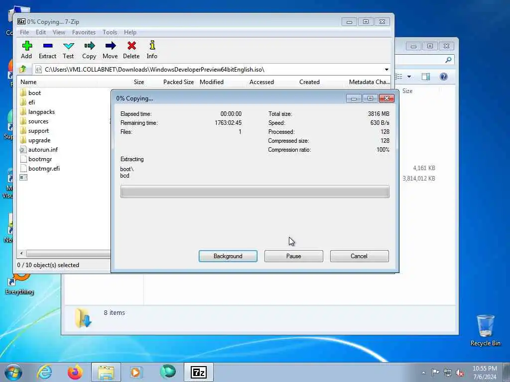Select the last unnamed file icon in list

pos(23,178)
